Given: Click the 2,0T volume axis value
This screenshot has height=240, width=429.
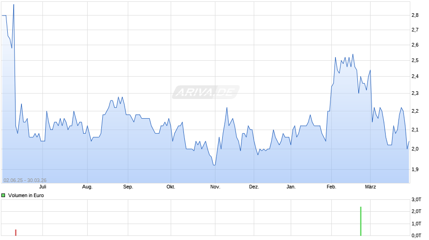Looking at the screenshot, I should (416, 211).
